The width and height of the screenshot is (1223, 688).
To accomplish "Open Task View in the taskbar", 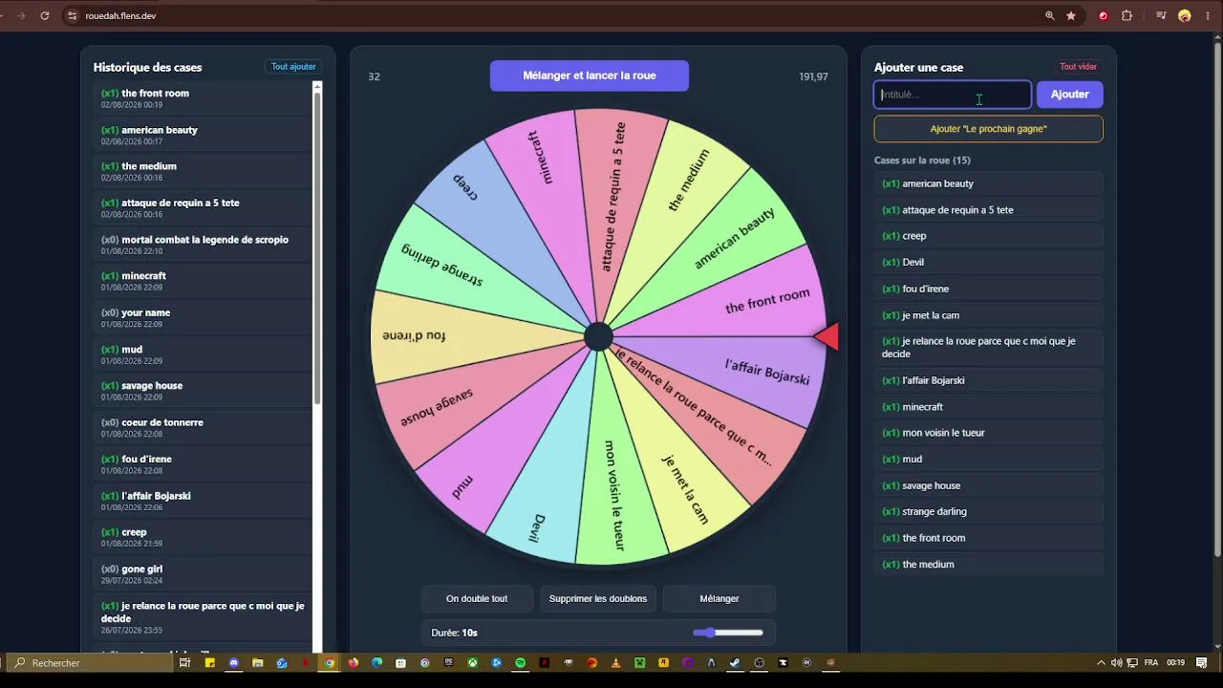I will pos(184,662).
